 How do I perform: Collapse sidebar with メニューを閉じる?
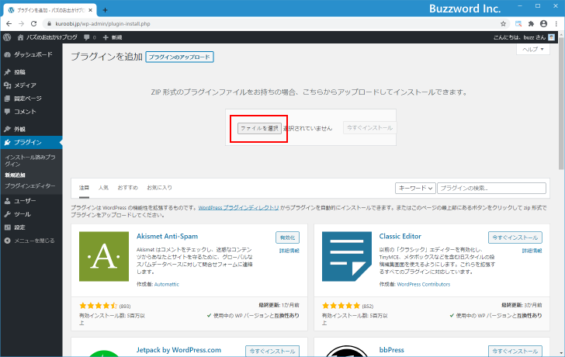(29, 241)
